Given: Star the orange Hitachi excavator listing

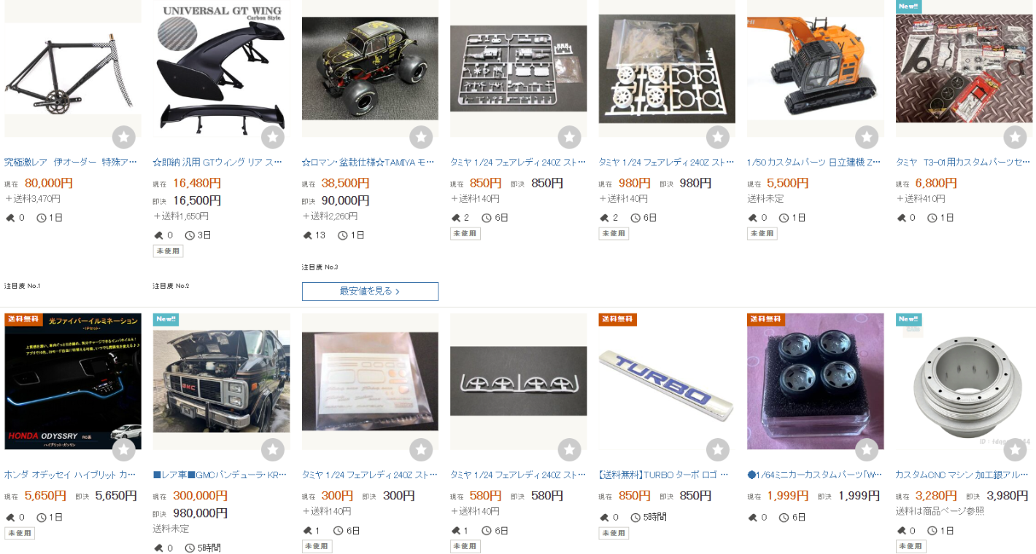Looking at the screenshot, I should click(x=866, y=137).
